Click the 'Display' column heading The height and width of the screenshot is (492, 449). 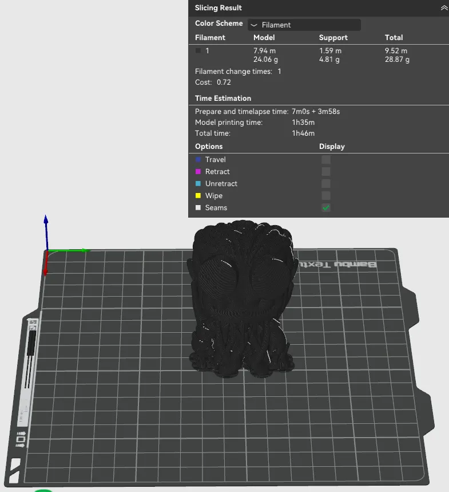coord(332,147)
